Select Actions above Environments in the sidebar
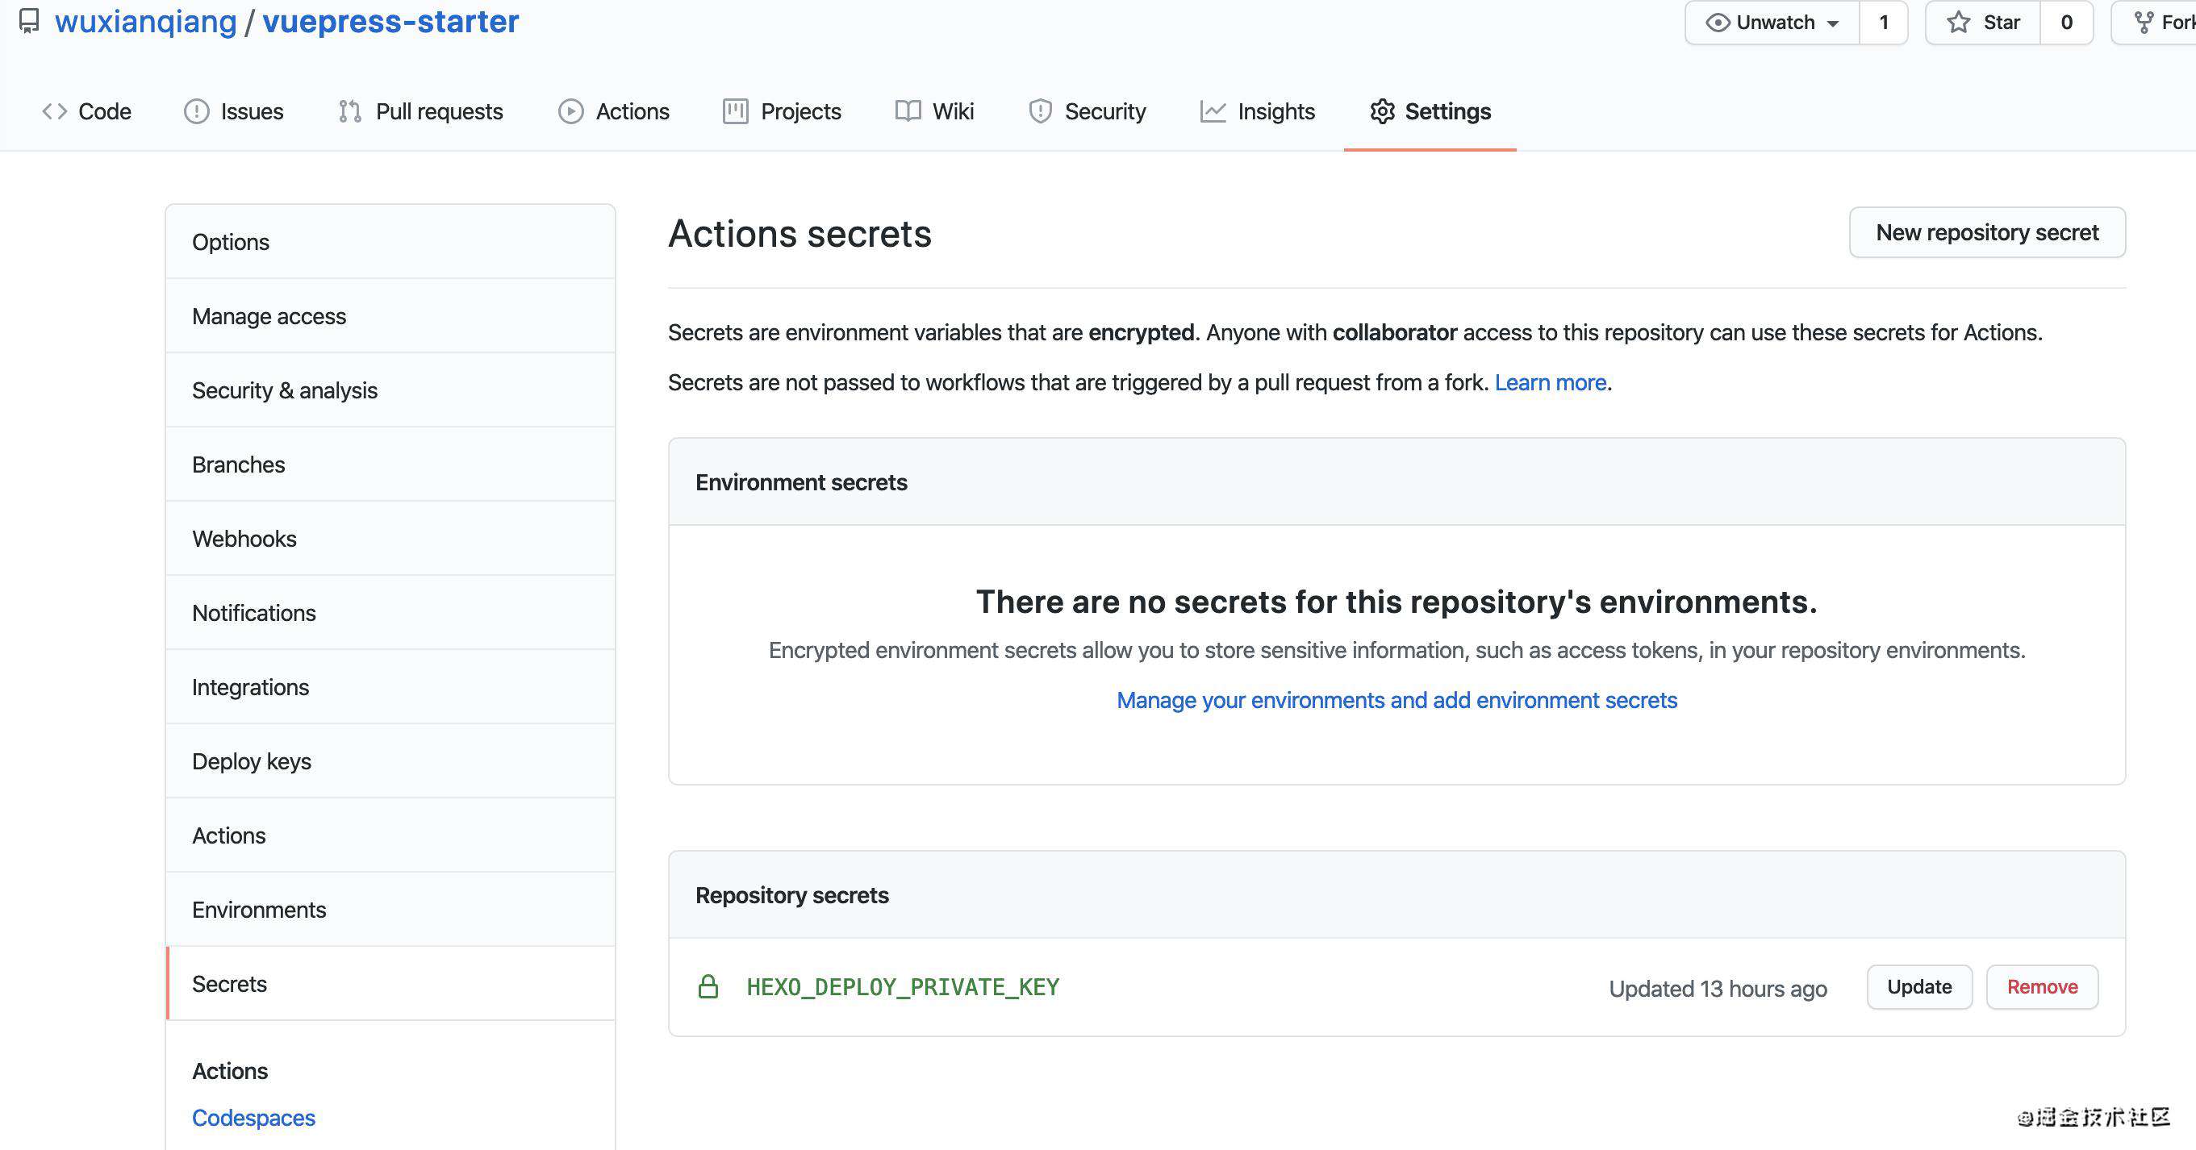Viewport: 2196px width, 1150px height. click(x=390, y=835)
